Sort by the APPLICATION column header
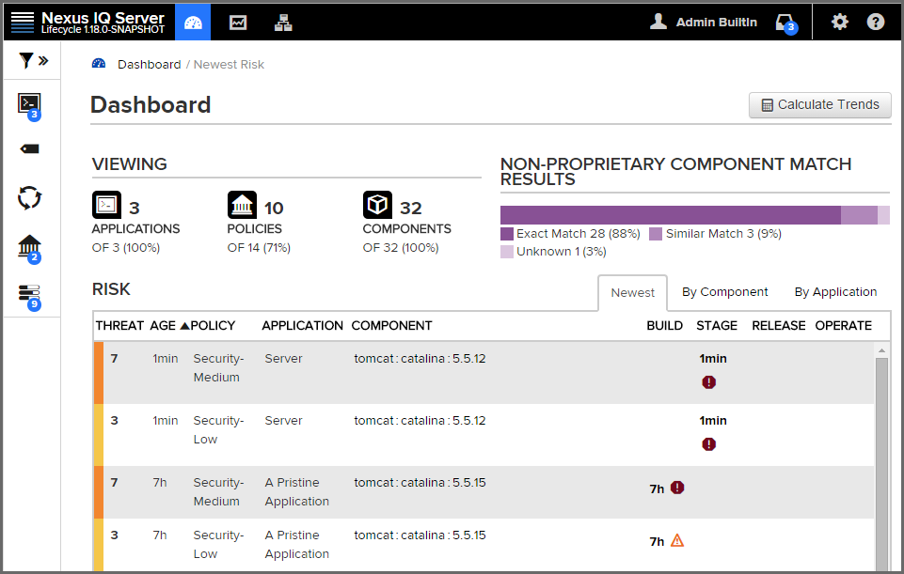Image resolution: width=904 pixels, height=574 pixels. tap(302, 326)
